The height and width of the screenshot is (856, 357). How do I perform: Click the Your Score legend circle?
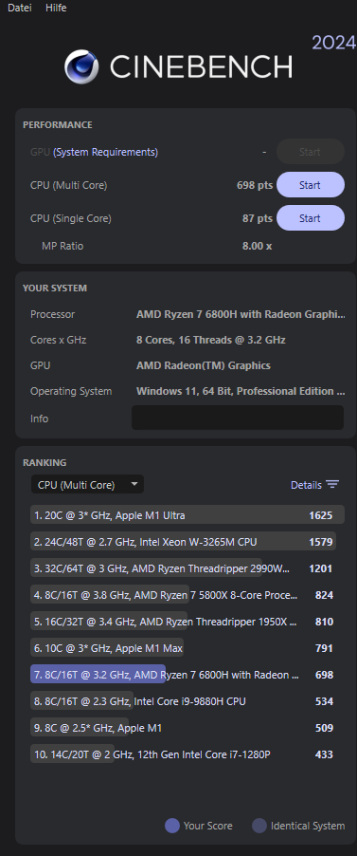pyautogui.click(x=172, y=826)
